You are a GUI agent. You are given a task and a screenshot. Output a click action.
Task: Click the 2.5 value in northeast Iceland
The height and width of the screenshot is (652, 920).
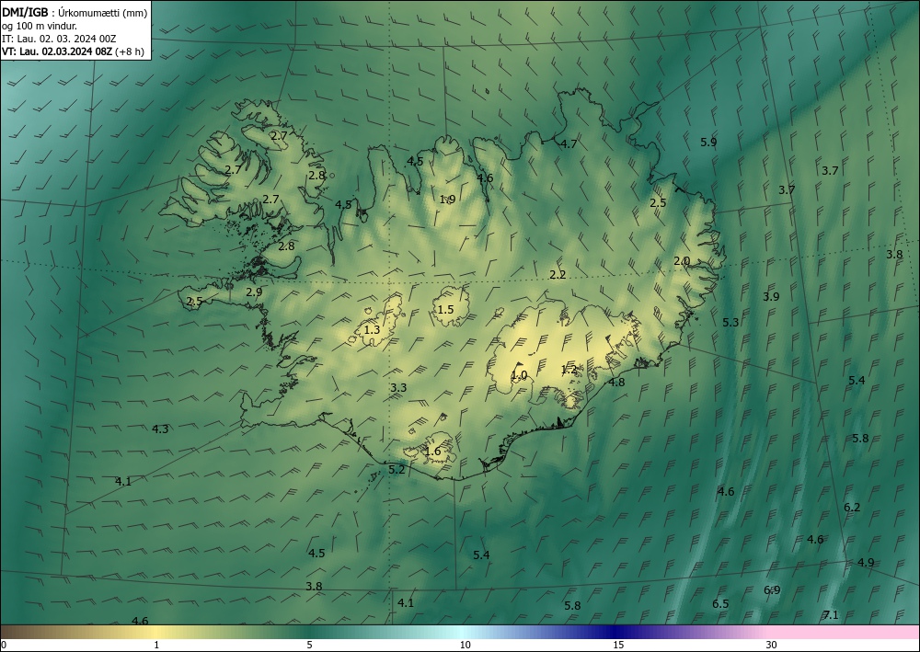(658, 203)
